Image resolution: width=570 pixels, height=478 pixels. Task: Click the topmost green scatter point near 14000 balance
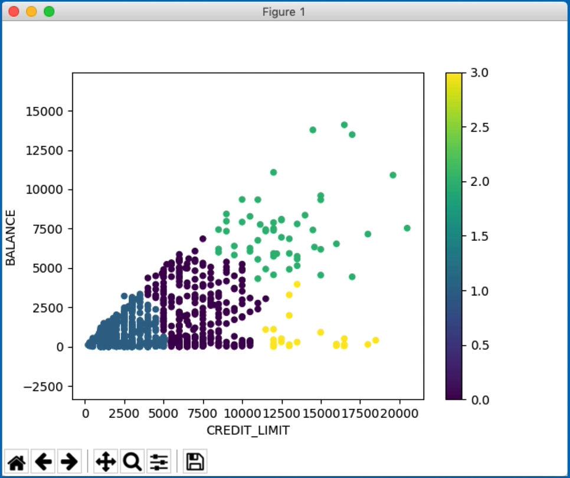point(344,125)
